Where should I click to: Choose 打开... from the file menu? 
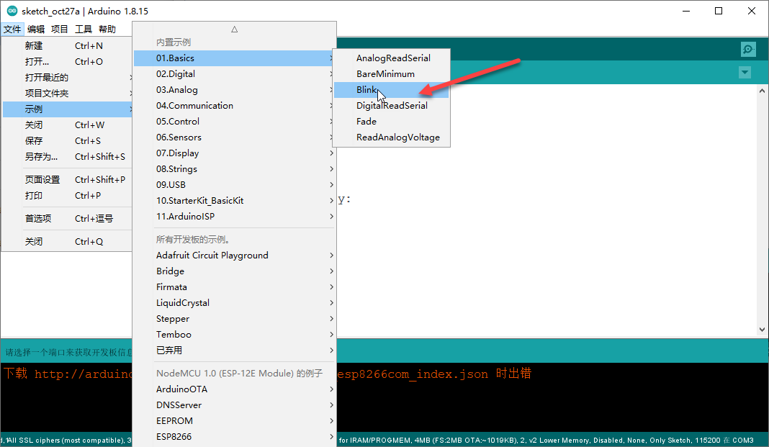coord(68,61)
